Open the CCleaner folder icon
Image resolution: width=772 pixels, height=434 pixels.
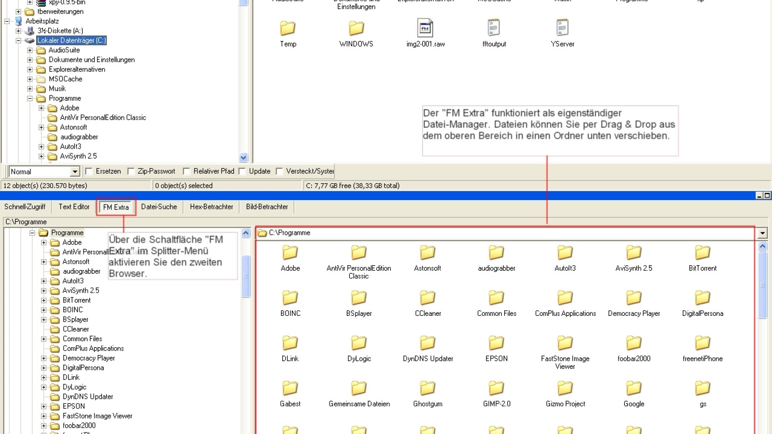click(427, 299)
